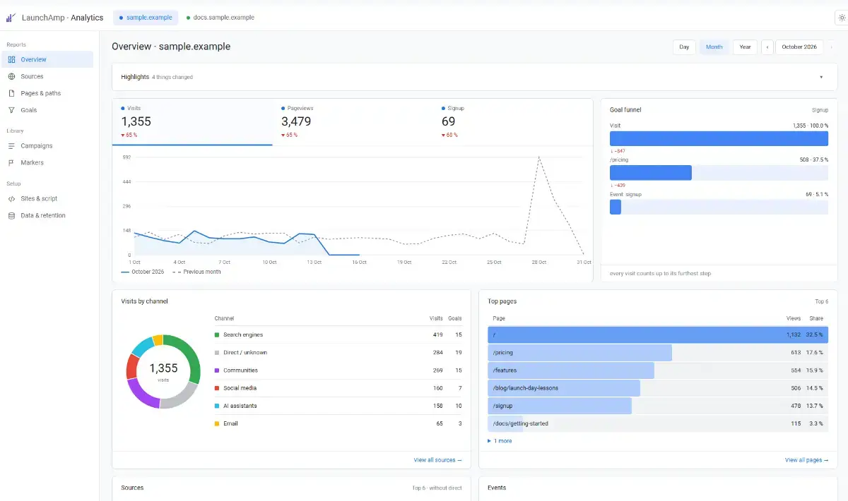Click the Markers flag icon
Viewport: 848px width, 501px height.
(11, 163)
